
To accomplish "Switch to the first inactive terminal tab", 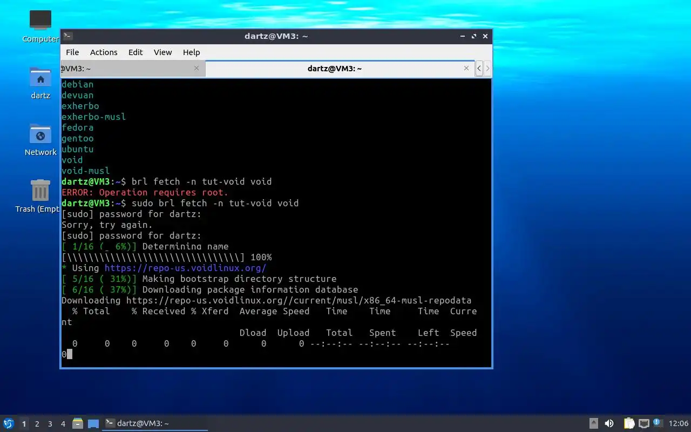I will click(x=133, y=69).
